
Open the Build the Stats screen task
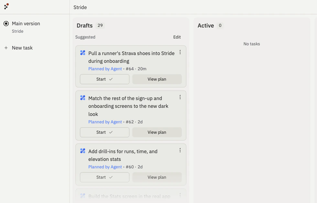point(129,196)
